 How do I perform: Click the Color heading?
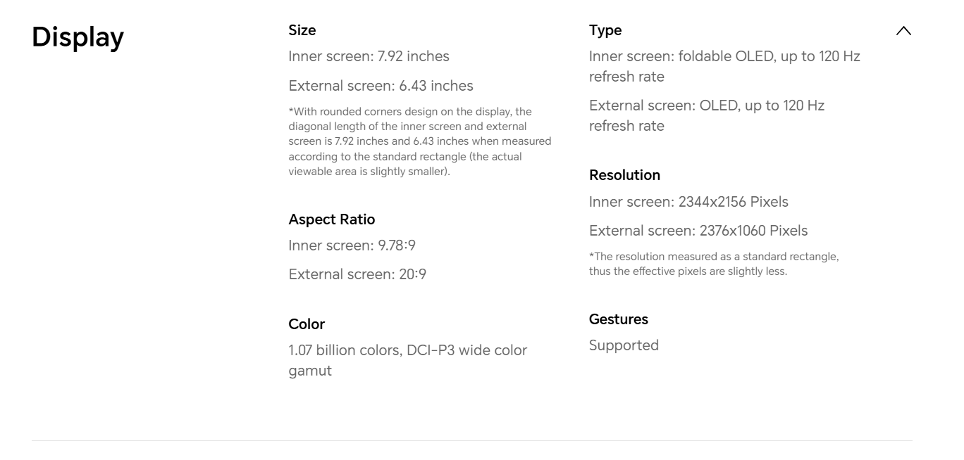click(x=307, y=324)
